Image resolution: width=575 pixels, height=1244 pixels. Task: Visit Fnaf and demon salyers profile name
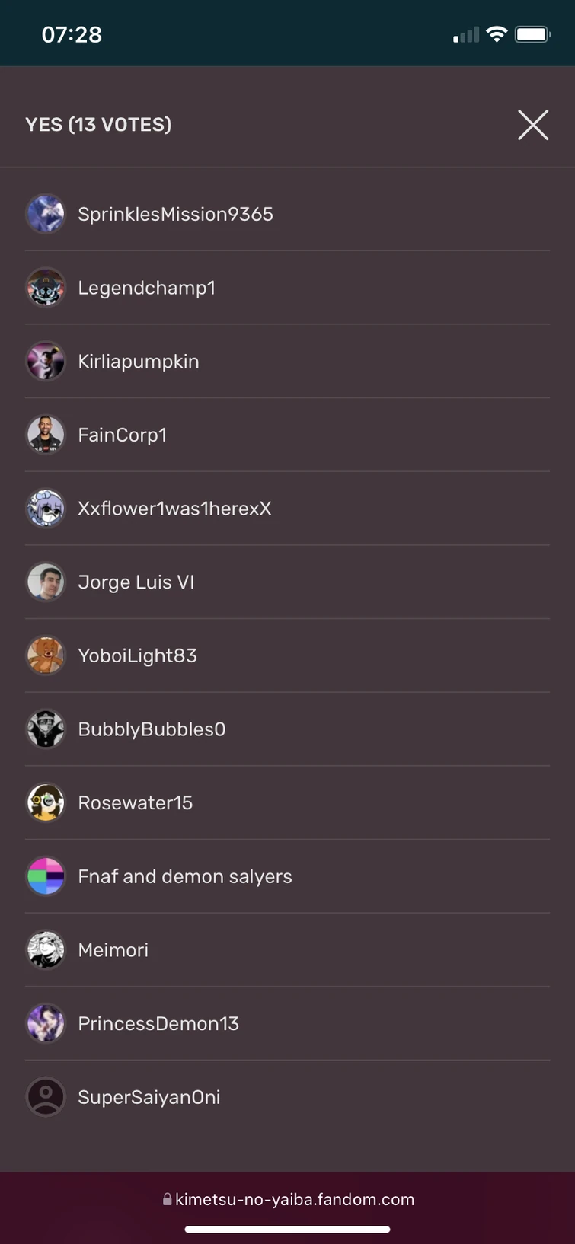[x=185, y=876]
